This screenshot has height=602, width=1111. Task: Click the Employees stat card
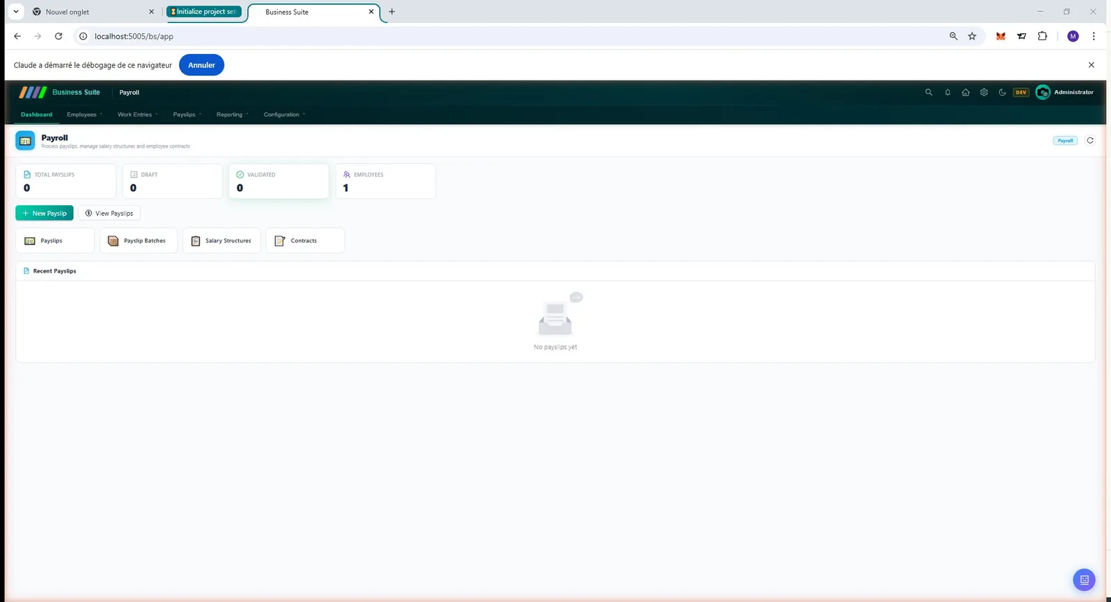pyautogui.click(x=385, y=181)
